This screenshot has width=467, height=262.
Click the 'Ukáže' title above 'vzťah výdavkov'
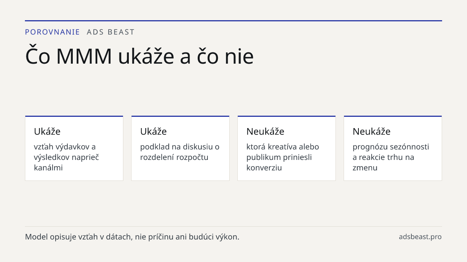[47, 132]
